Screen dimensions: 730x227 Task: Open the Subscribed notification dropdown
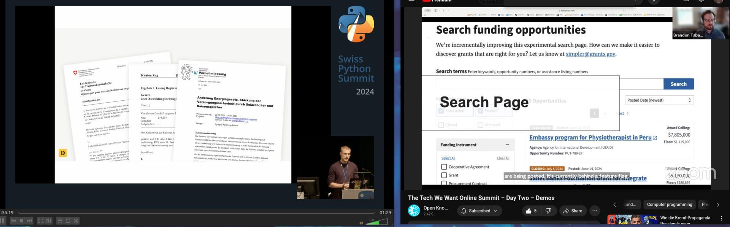pos(479,211)
